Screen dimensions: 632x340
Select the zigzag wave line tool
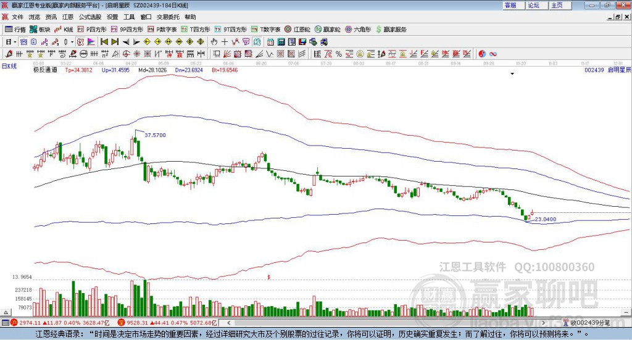269,54
